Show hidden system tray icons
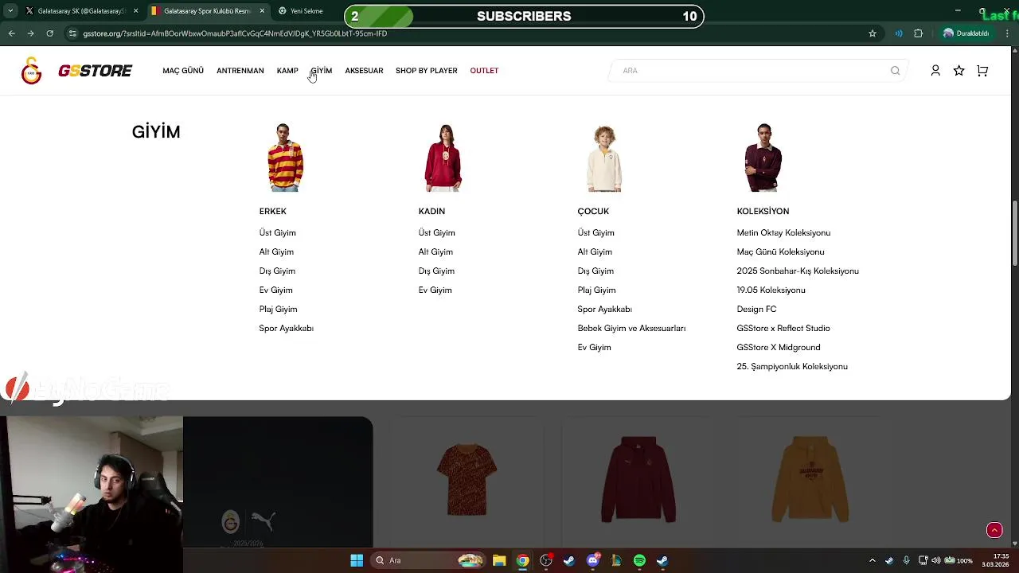 tap(872, 560)
